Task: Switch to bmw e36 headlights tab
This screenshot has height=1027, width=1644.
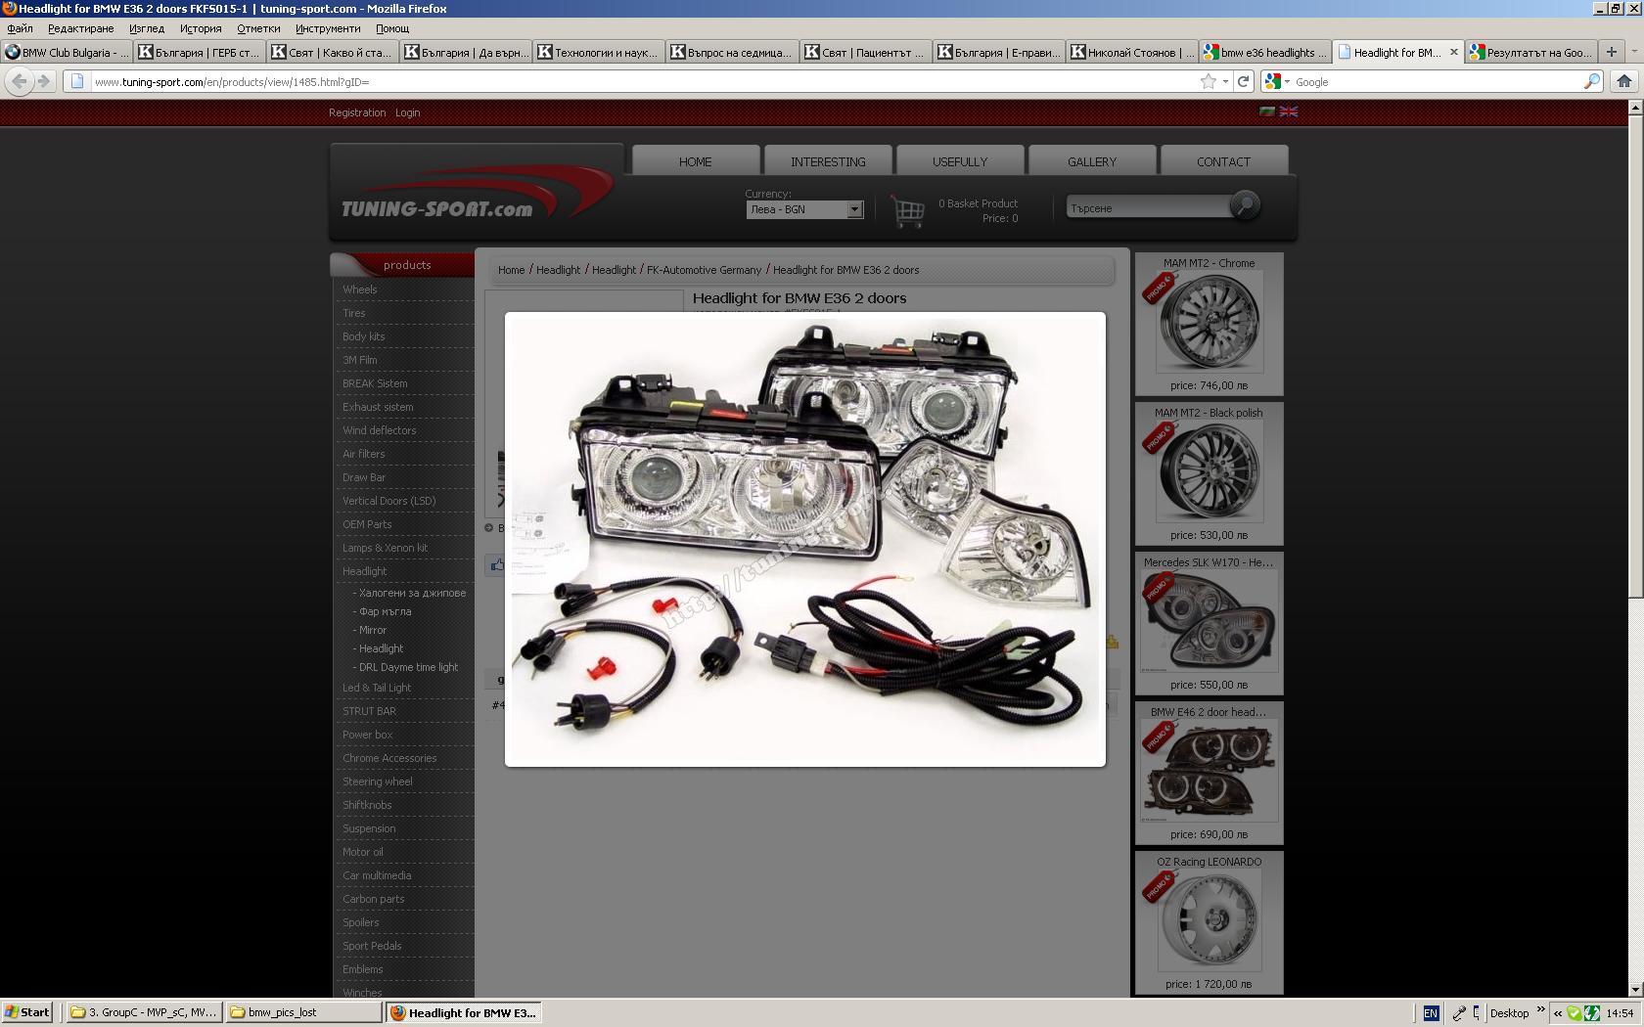Action: (x=1266, y=52)
